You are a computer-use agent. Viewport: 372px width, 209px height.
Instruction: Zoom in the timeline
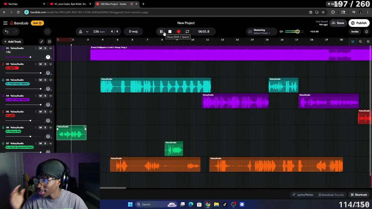368,42
